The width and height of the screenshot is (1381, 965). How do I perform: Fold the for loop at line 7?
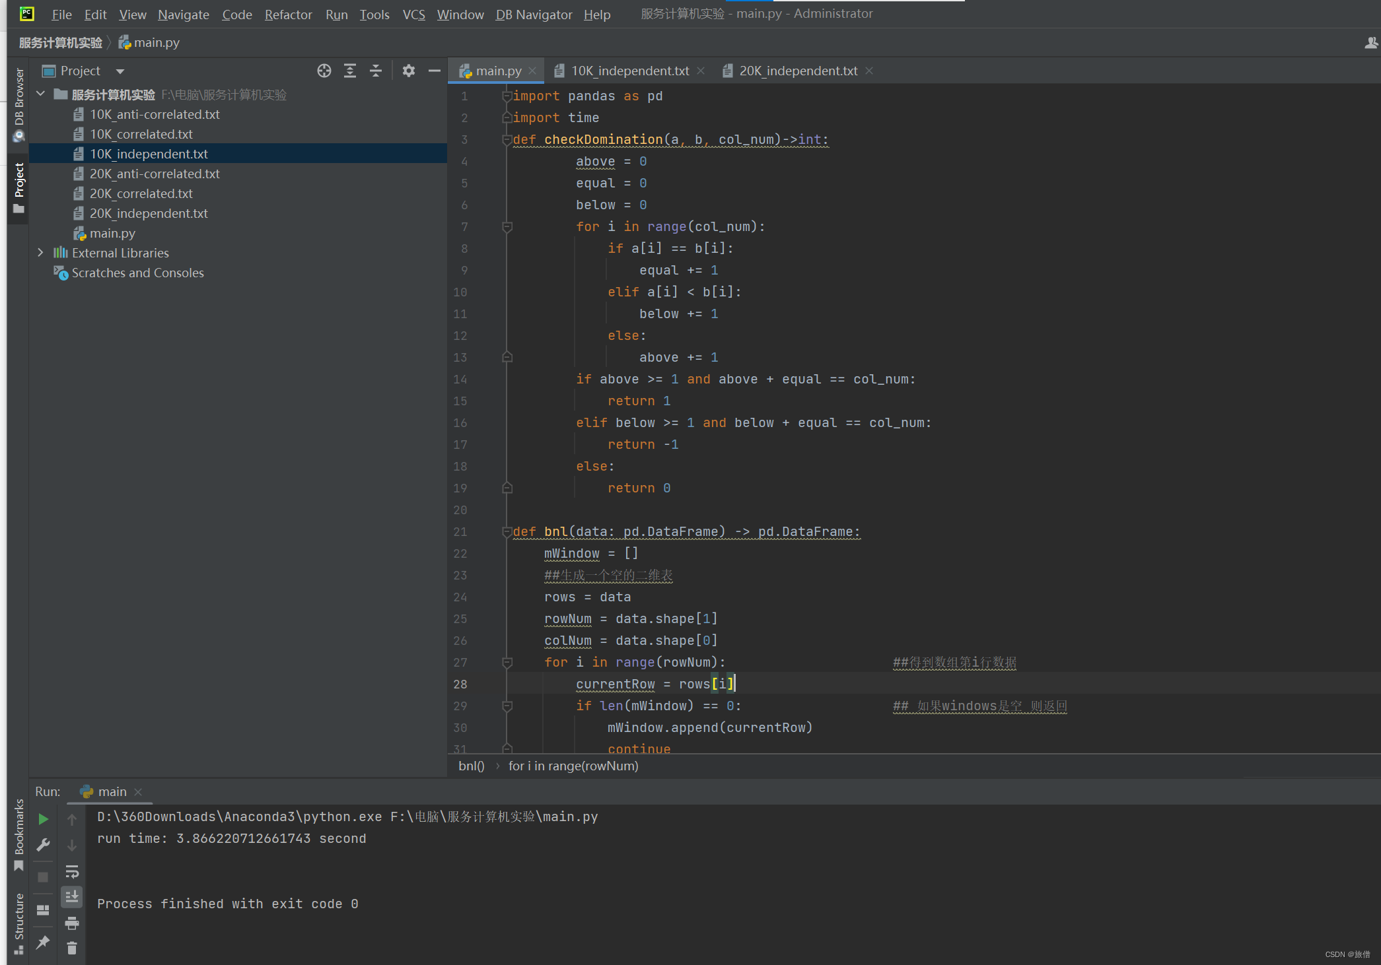pyautogui.click(x=507, y=226)
